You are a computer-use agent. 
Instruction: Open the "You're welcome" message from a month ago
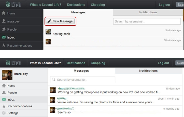pyautogui.click(x=106, y=102)
